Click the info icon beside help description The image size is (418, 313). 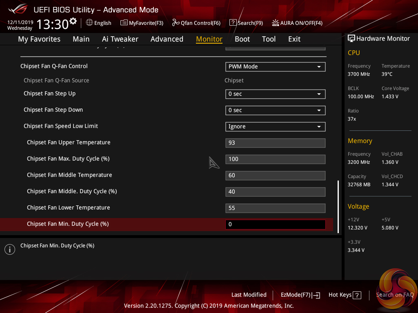[9, 249]
